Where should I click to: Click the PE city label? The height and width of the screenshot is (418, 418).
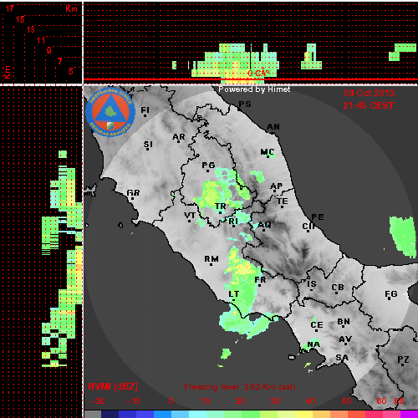(x=318, y=217)
